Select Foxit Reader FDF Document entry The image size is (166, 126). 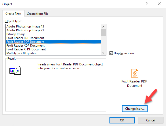(x=53, y=38)
